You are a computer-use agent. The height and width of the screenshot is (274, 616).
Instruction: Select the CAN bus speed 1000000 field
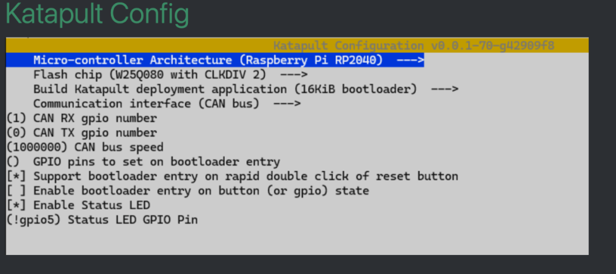pos(85,147)
